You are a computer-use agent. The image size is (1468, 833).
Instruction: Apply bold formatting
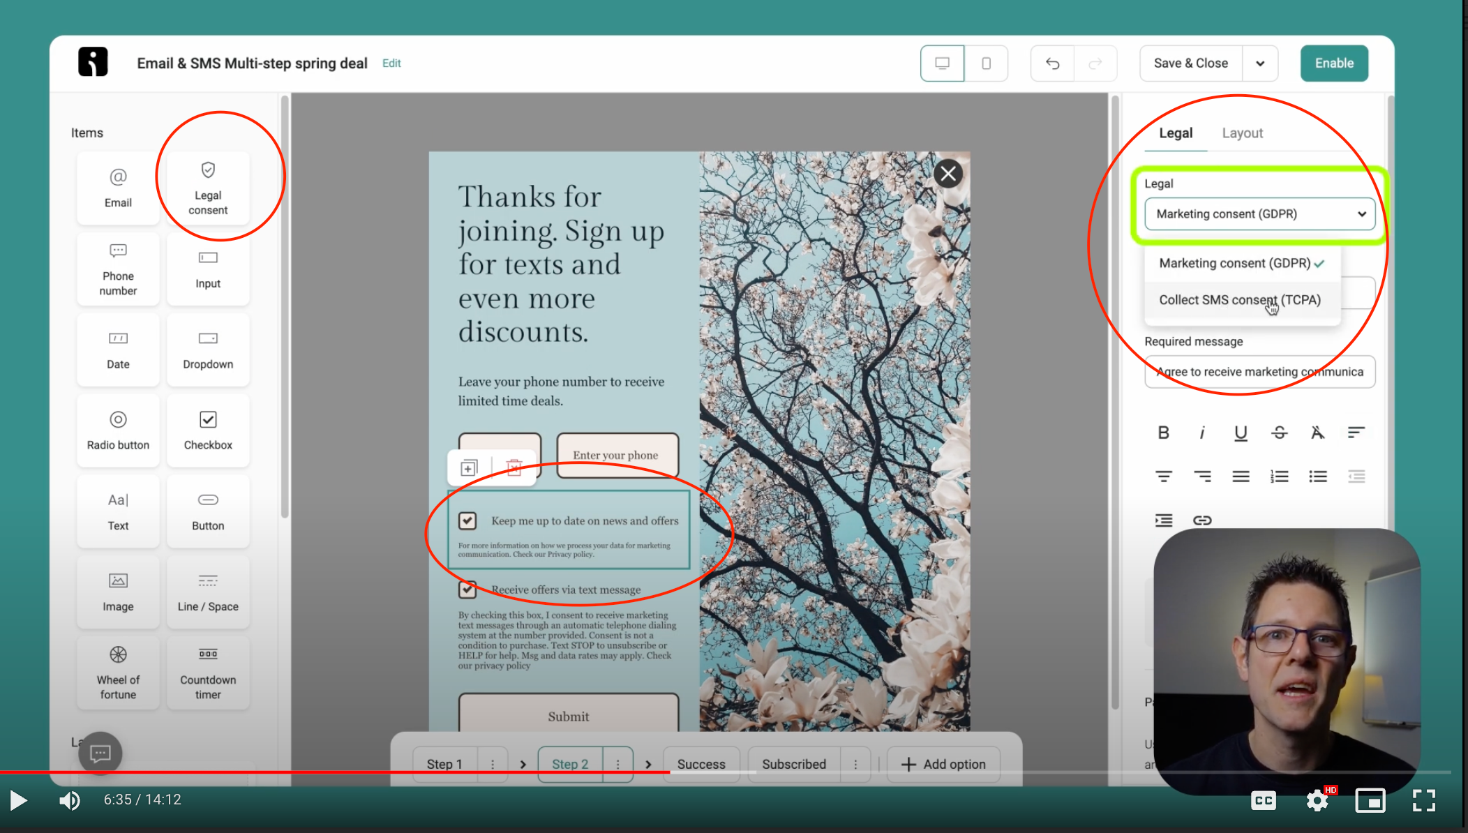[x=1163, y=433]
